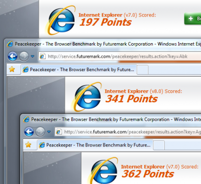Click the v7.0 Scored heading above 362 Points
This screenshot has width=201, height=184.
tap(160, 166)
